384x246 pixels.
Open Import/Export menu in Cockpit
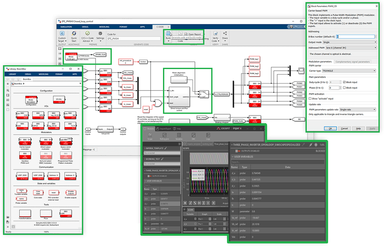(164, 128)
